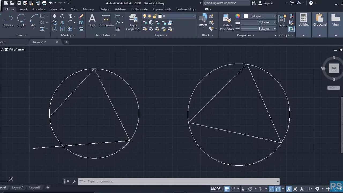Click the white layer color swatch
This screenshot has width=343, height=193.
coord(160,16)
